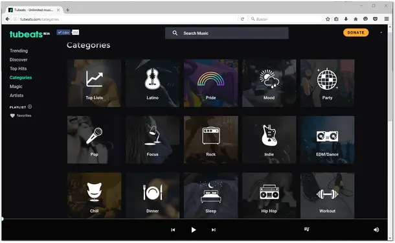Open the play queue list icon
395x243 pixels.
pyautogui.click(x=306, y=229)
